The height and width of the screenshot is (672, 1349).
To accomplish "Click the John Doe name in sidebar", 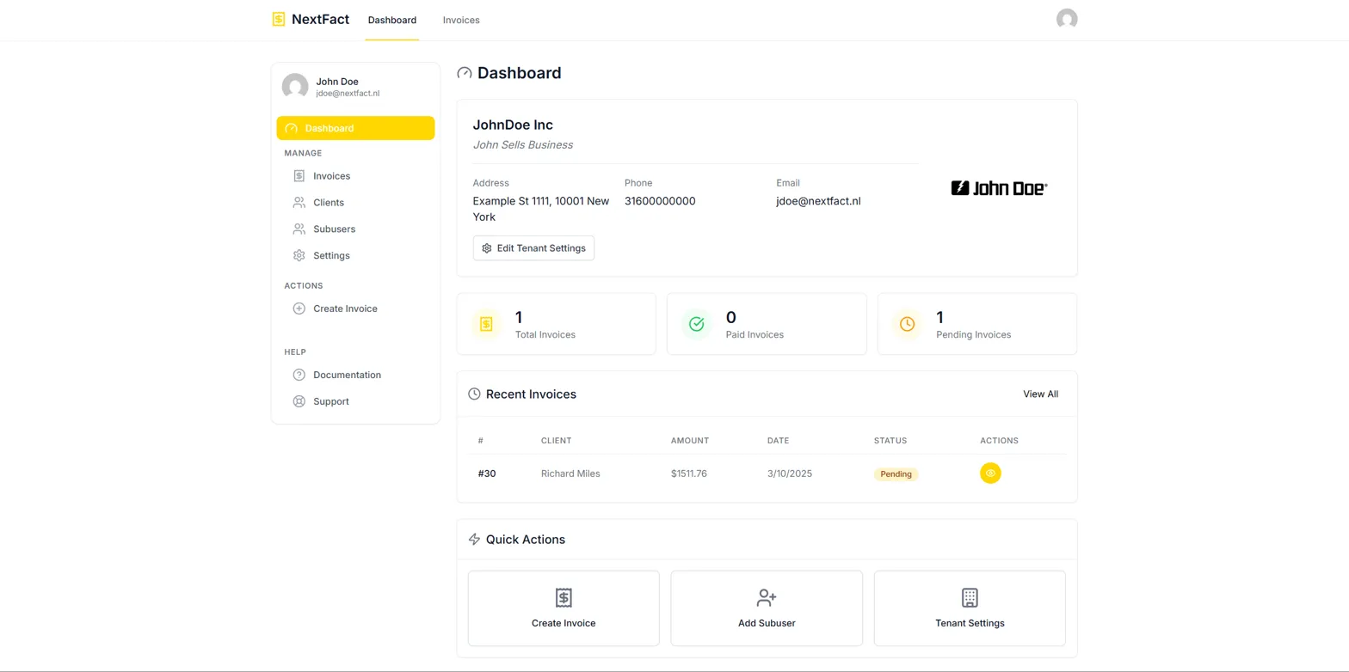I will coord(337,82).
